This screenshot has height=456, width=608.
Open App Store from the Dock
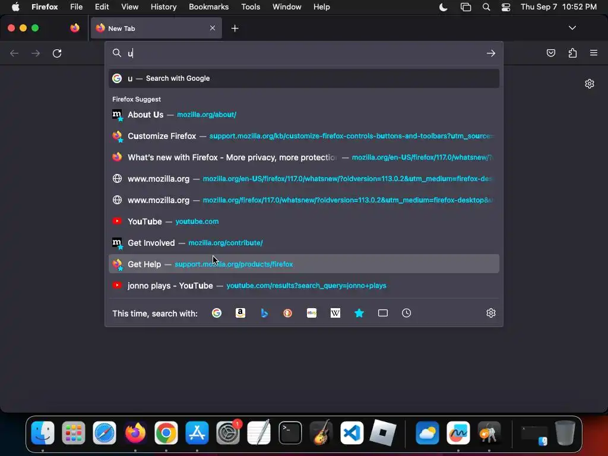click(197, 432)
